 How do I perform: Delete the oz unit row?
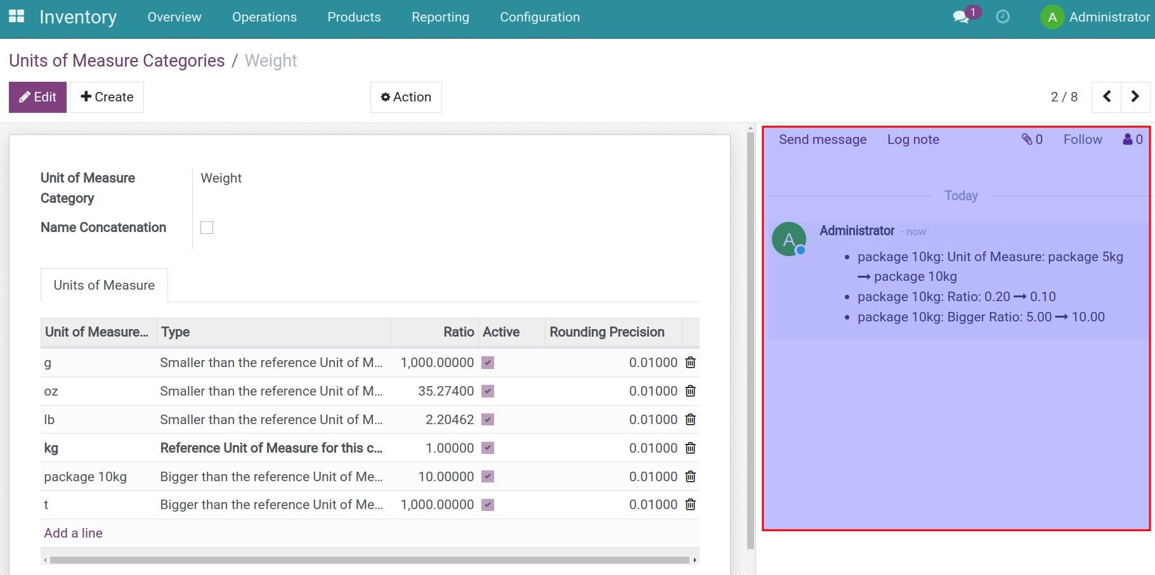(691, 391)
